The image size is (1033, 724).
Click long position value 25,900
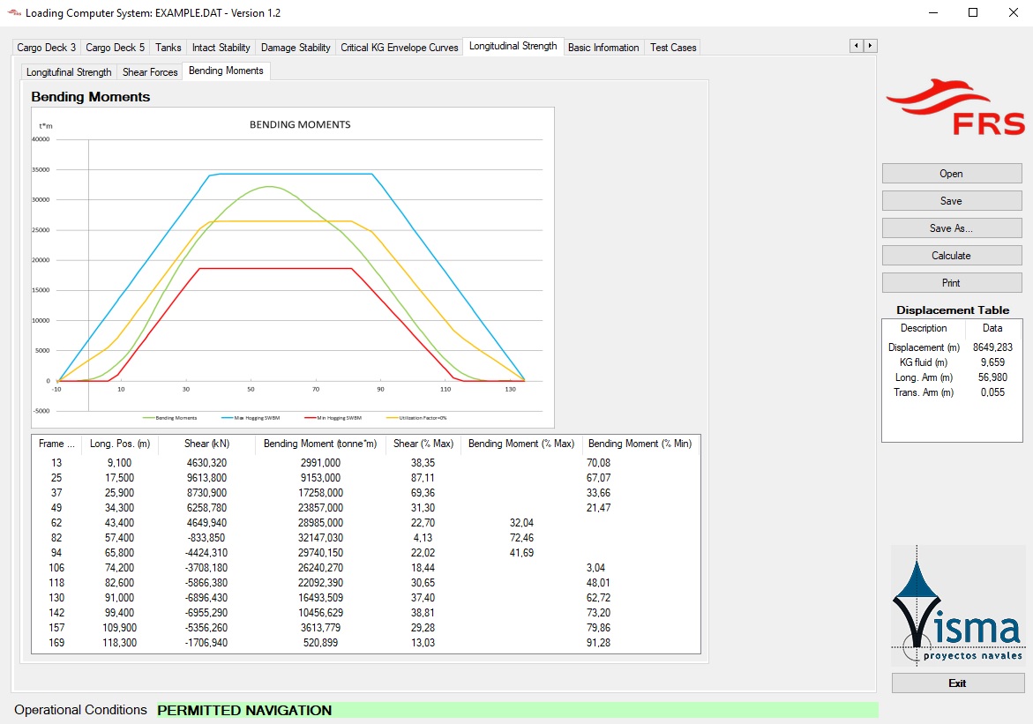point(119,493)
